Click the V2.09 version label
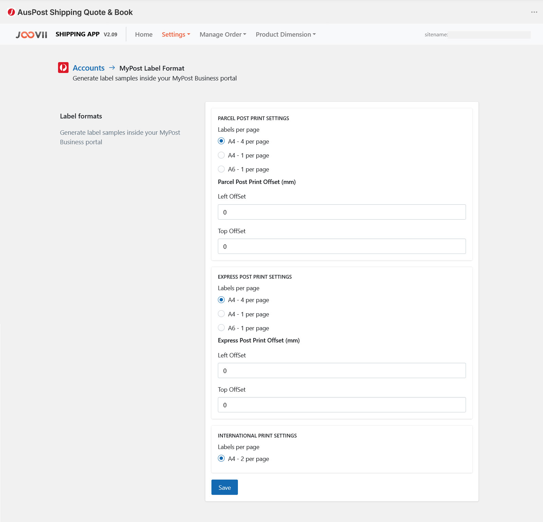Screen dimensions: 543x522 [x=110, y=35]
